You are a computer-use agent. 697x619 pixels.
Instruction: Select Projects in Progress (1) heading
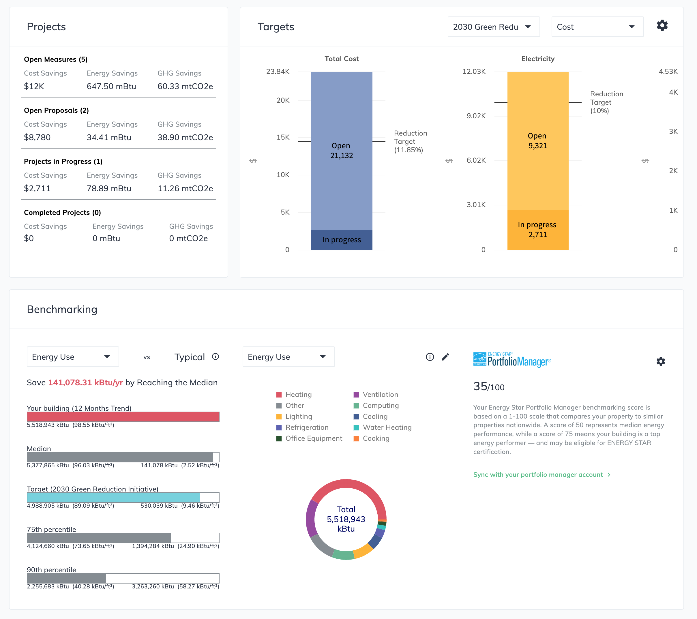63,162
